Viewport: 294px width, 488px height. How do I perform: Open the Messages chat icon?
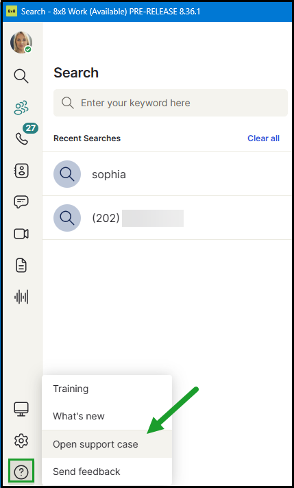[21, 202]
